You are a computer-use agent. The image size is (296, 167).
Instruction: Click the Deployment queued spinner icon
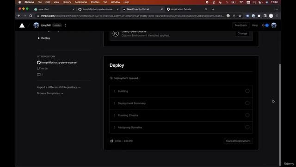111,78
